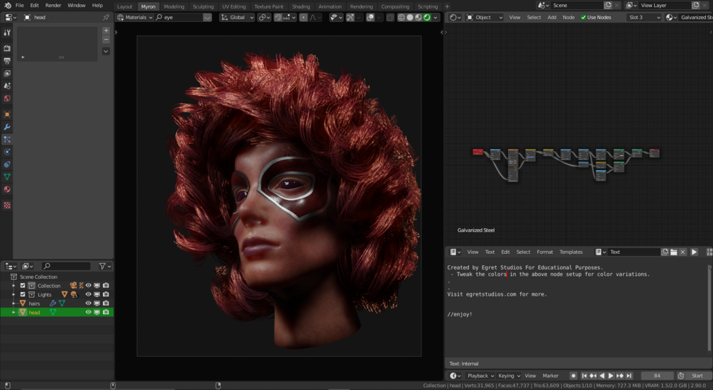This screenshot has width=713, height=390.
Task: Open the Global transform orientation dropdown
Action: tap(237, 17)
